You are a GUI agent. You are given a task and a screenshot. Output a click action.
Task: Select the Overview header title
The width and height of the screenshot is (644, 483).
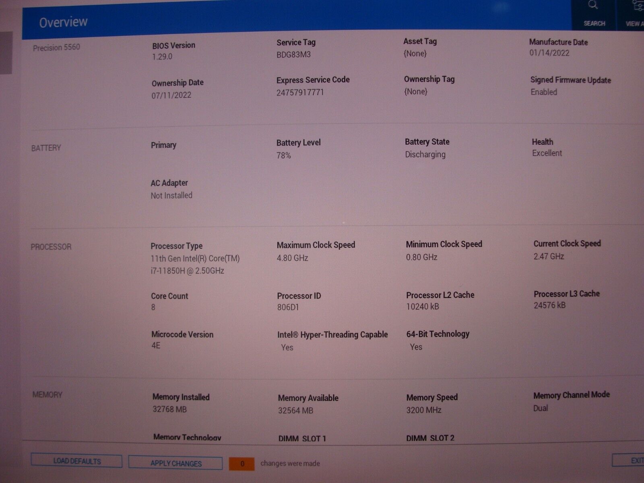[x=63, y=22]
